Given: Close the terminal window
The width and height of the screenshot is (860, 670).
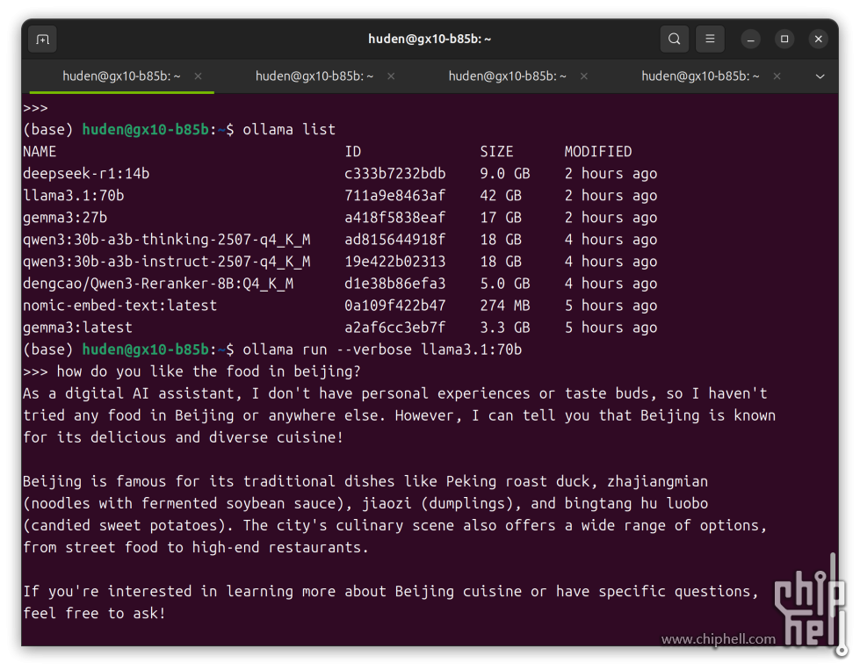Looking at the screenshot, I should (818, 39).
